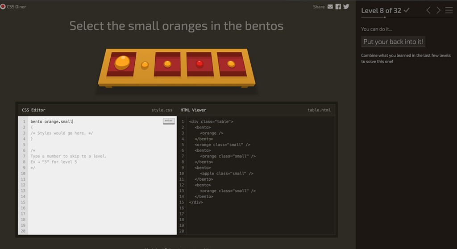Share on Facebook icon

coord(338,7)
